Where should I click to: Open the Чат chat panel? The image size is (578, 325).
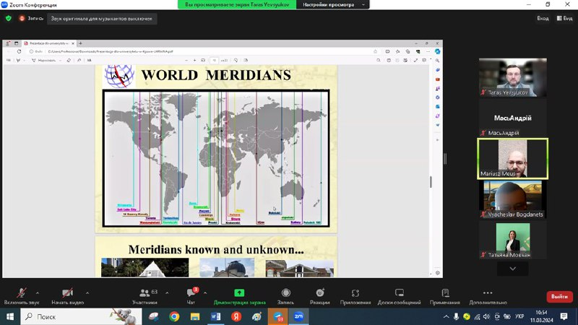(191, 296)
